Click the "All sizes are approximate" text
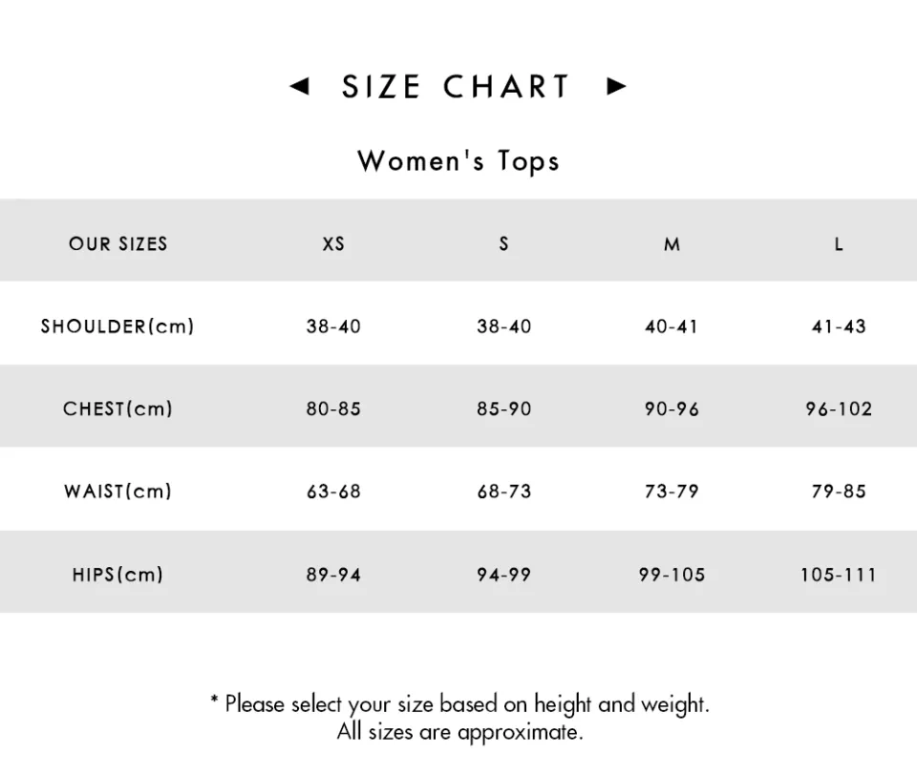 459,733
